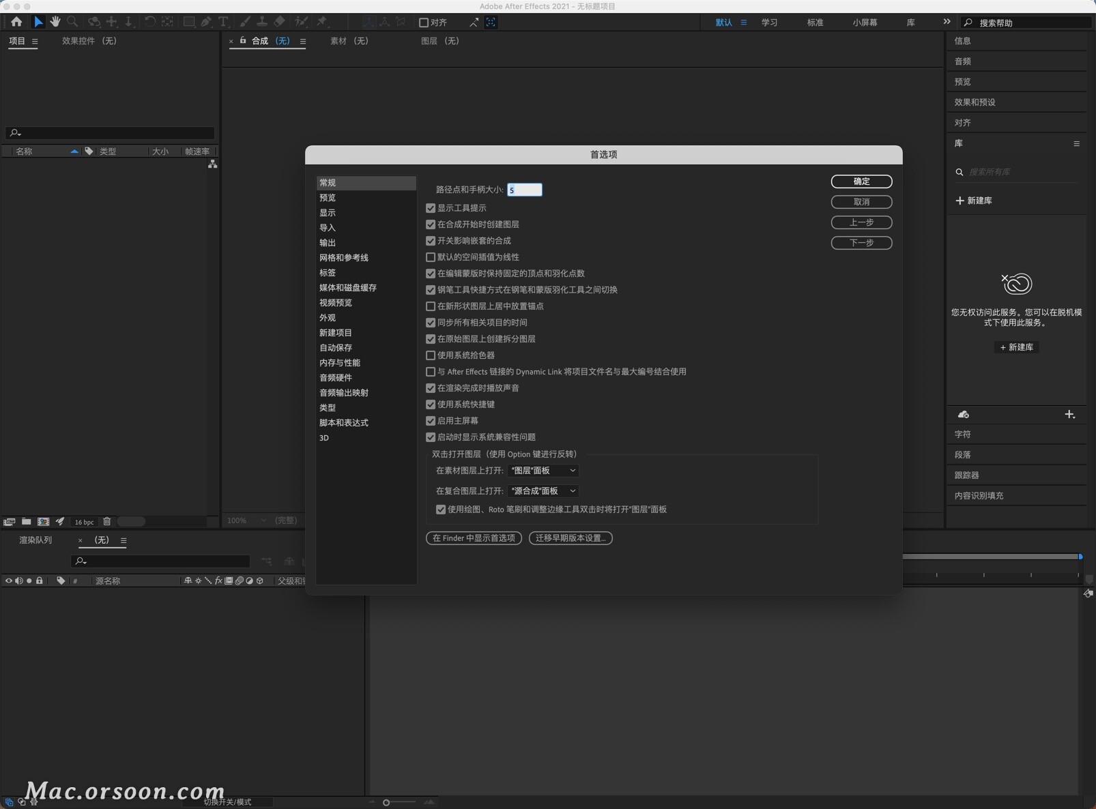1096x809 pixels.
Task: Enable 使用系统拾色器 option
Action: [x=431, y=355]
